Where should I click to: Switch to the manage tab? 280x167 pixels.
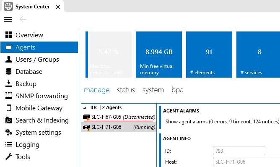coord(96,90)
